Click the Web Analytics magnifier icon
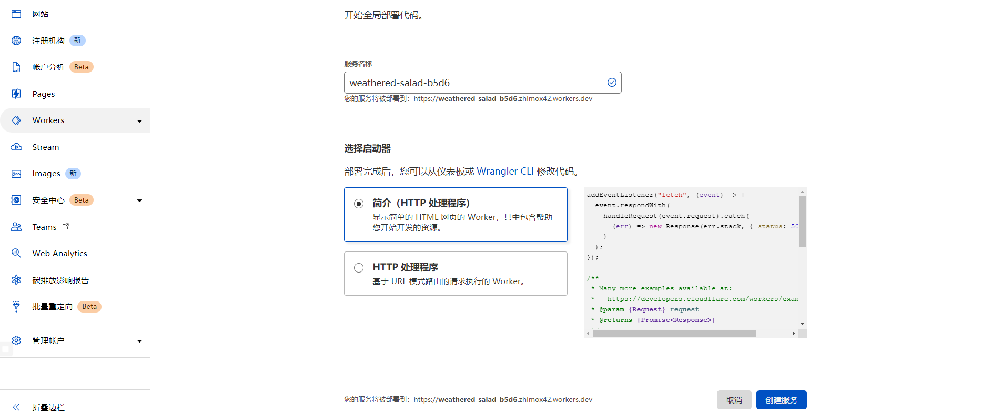Image resolution: width=1001 pixels, height=413 pixels. pyautogui.click(x=16, y=253)
